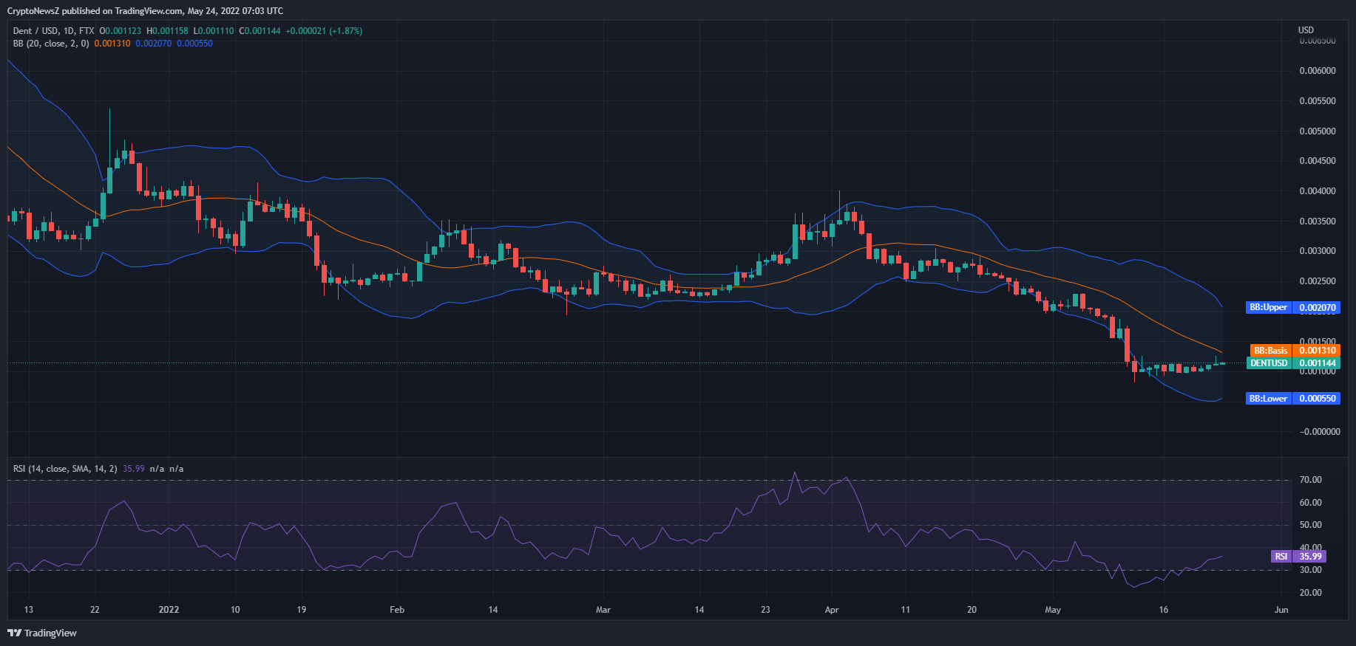Click the RSI label tag
Screen dimensions: 1356x646
tap(1281, 557)
